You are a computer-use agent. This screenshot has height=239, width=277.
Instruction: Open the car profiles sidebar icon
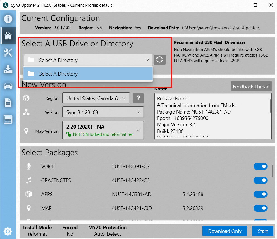pyautogui.click(x=8, y=86)
